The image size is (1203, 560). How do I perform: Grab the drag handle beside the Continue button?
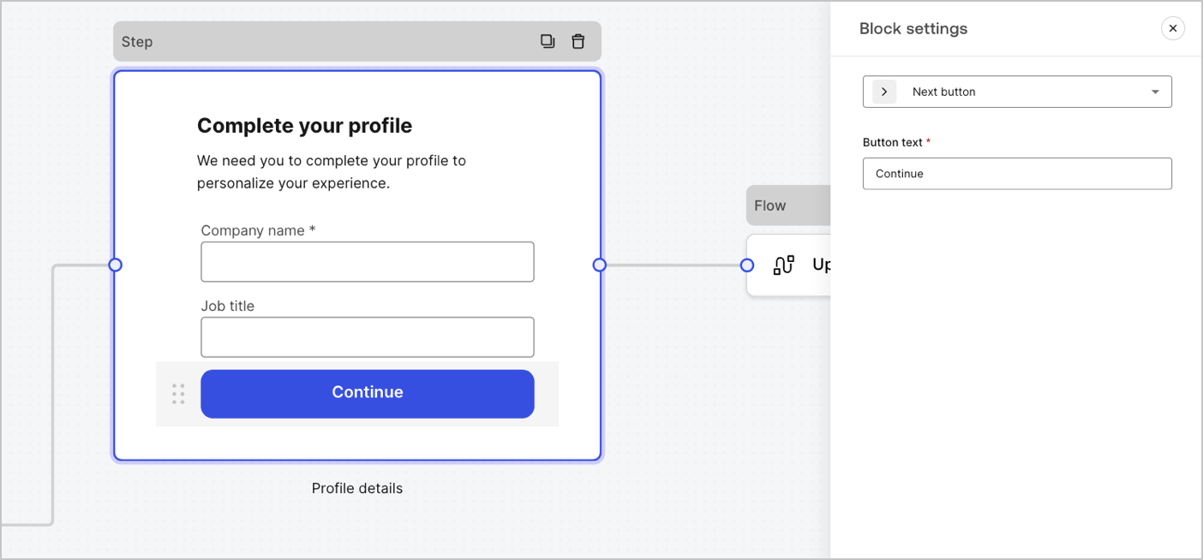tap(178, 393)
